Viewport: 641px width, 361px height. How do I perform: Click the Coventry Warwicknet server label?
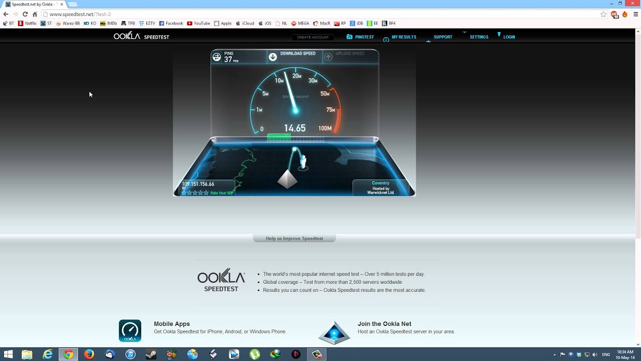coord(381,188)
